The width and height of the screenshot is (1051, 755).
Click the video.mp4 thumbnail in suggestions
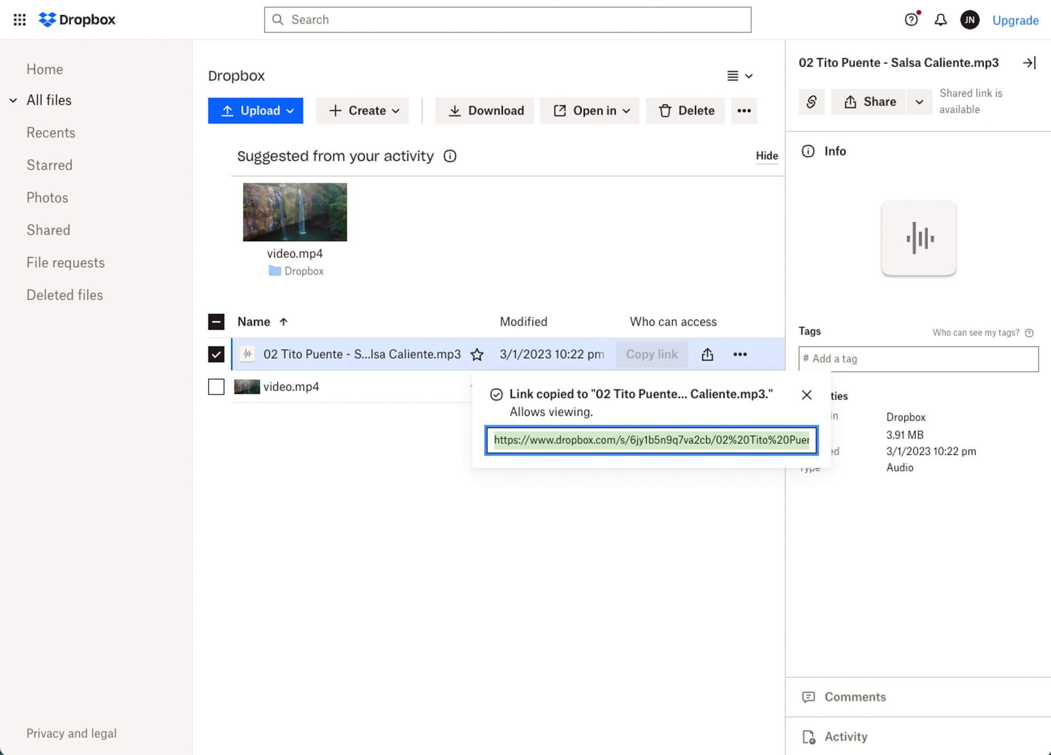pyautogui.click(x=295, y=211)
